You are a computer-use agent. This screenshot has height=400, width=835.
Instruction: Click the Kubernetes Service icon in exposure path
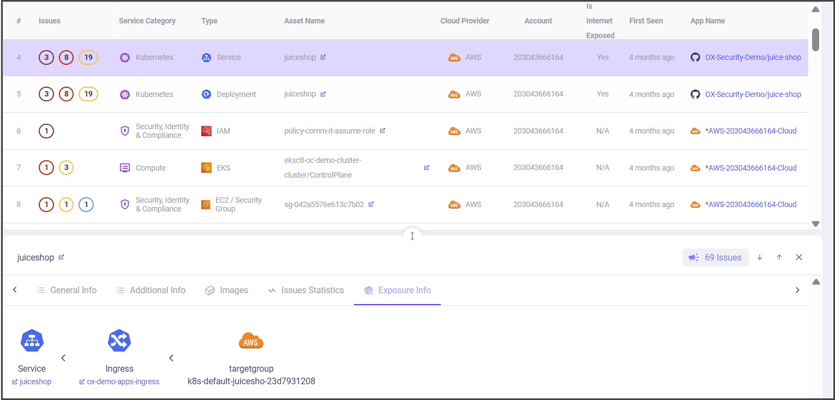32,341
